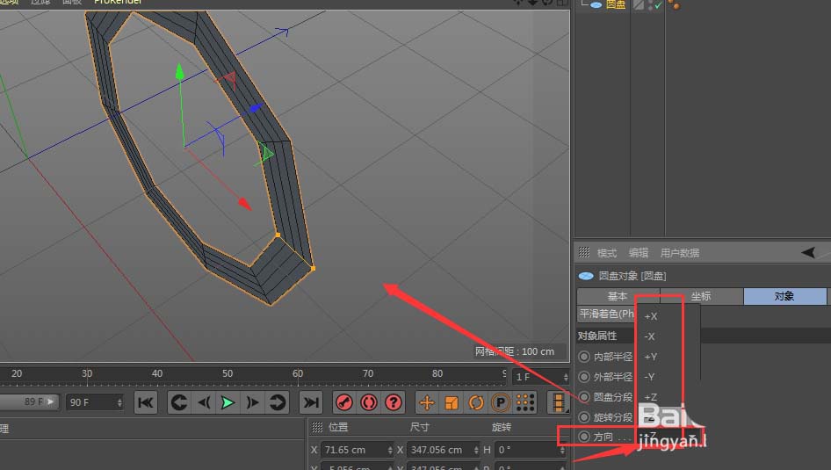831x470 pixels.
Task: Go to the end of the animation
Action: coord(310,402)
